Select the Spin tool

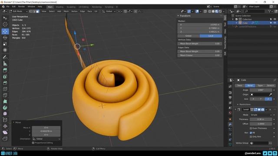pos(5,107)
